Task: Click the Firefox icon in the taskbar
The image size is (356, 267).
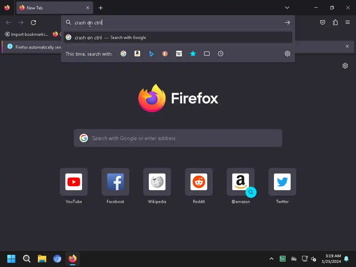Action: [73, 259]
